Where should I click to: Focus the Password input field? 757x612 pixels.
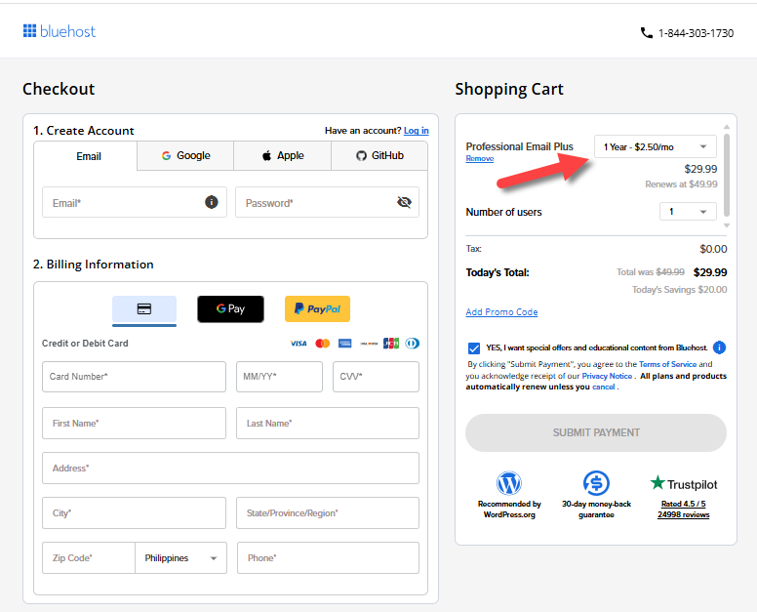[328, 202]
